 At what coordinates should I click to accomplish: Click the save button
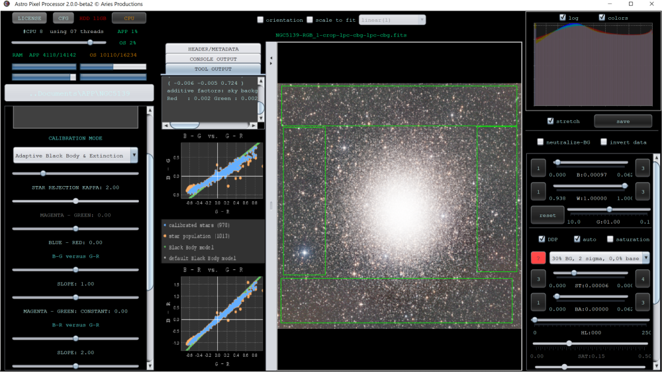[623, 121]
